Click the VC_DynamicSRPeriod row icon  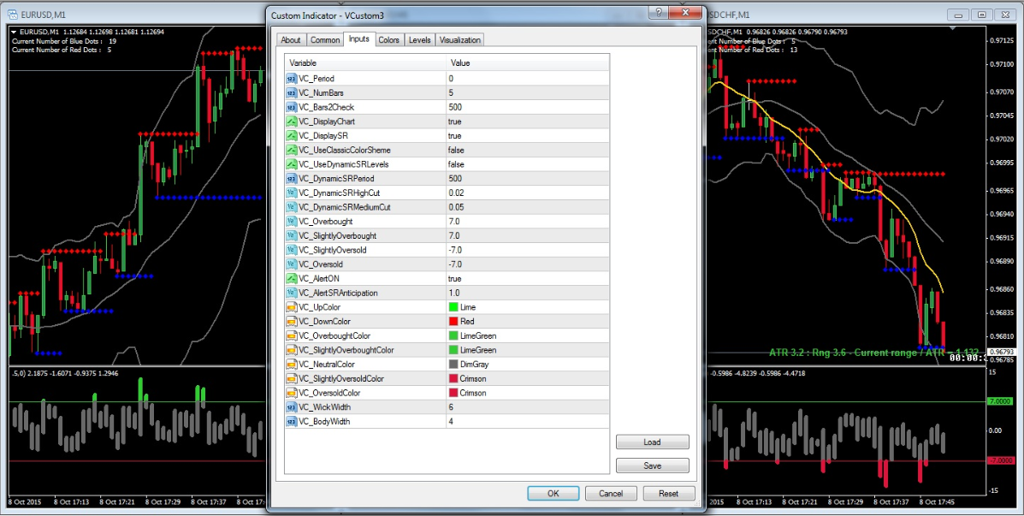[x=291, y=178]
